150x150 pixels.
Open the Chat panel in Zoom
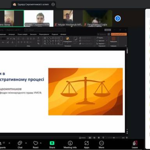(x=20, y=145)
